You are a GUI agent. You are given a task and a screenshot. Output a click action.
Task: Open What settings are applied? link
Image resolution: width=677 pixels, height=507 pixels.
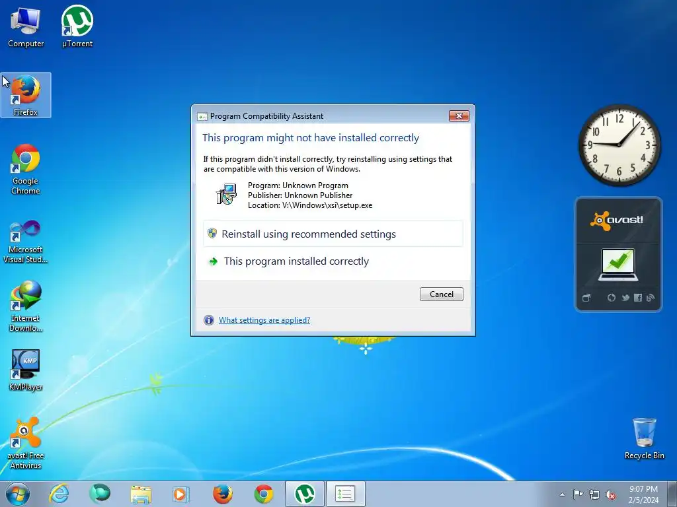click(x=264, y=320)
